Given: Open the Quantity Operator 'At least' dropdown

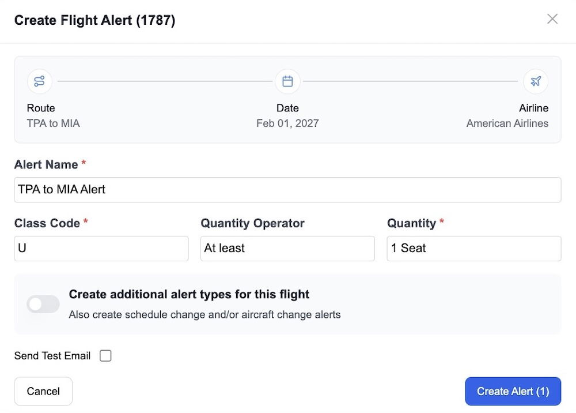Looking at the screenshot, I should pos(287,249).
